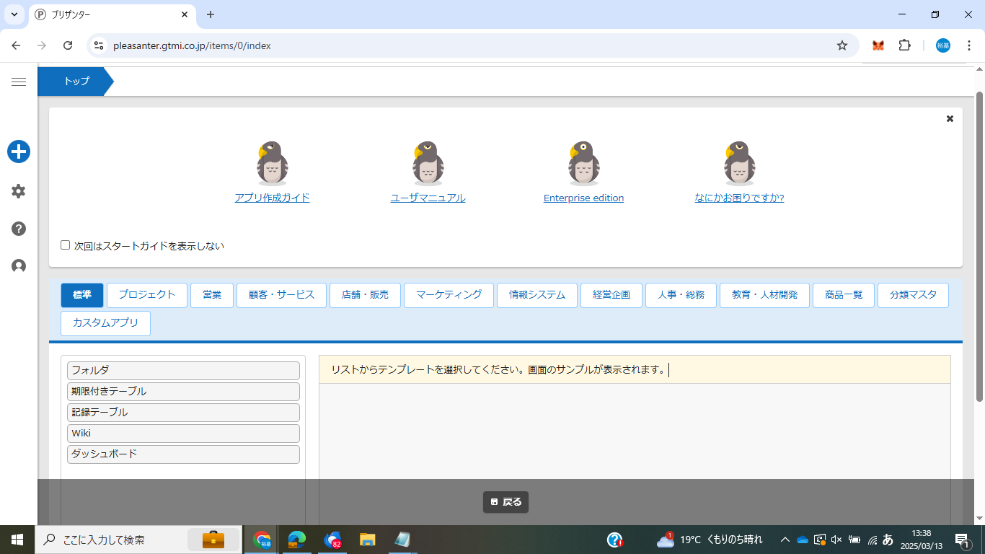Open the ユーザマニュアル link
Viewport: 985px width, 554px height.
(428, 198)
